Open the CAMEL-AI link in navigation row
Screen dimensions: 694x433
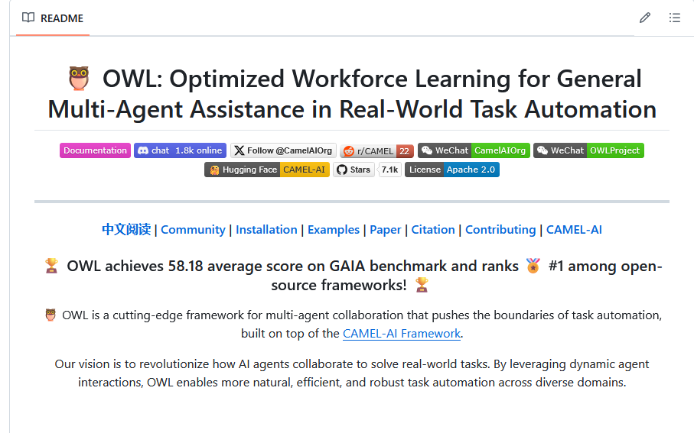click(574, 230)
